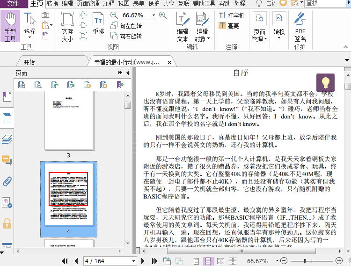
Task: Zoom in with ribbon magnifier plus
Action: pyautogui.click(x=163, y=15)
